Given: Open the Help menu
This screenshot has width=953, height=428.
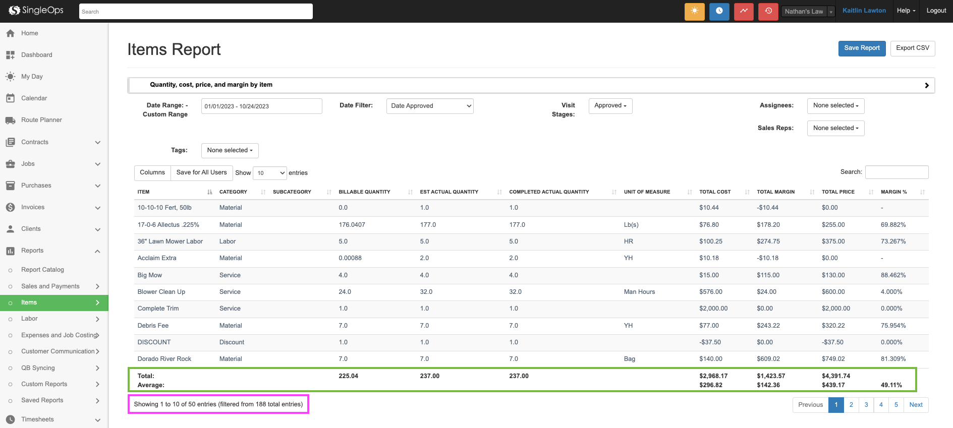Looking at the screenshot, I should (x=906, y=11).
